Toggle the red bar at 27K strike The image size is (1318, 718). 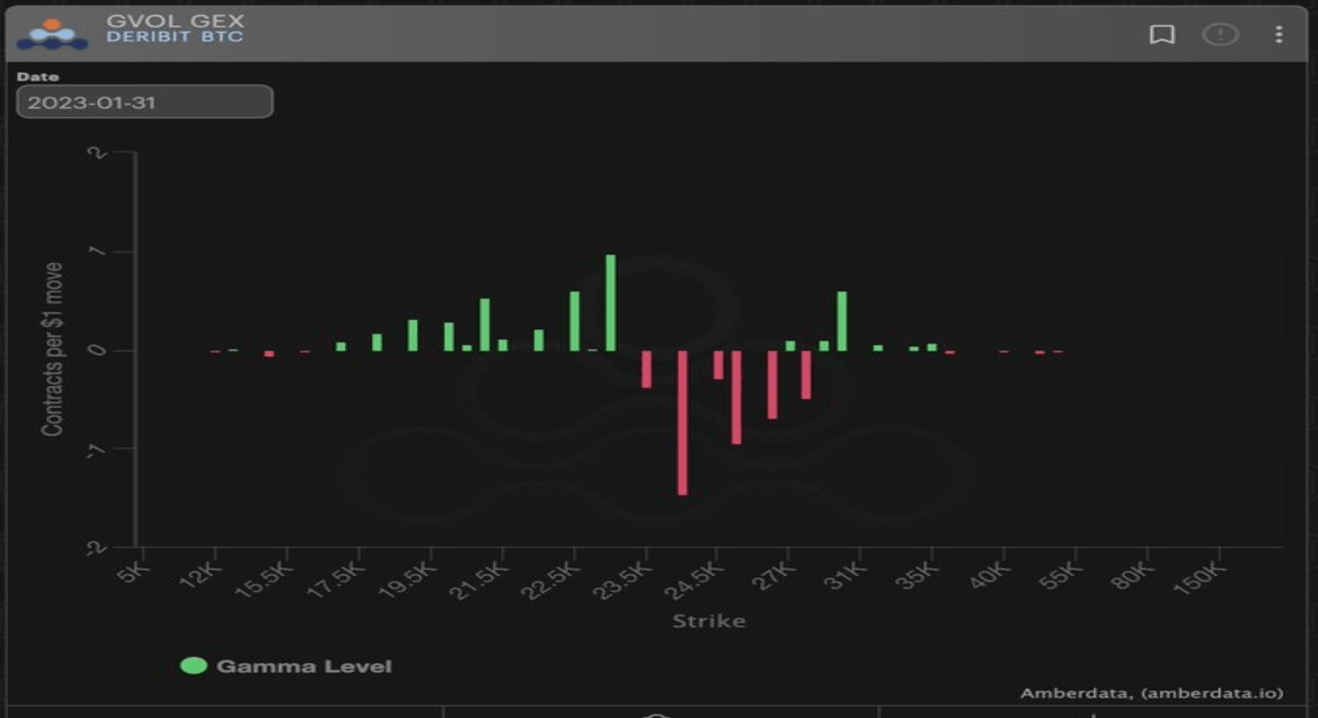773,384
